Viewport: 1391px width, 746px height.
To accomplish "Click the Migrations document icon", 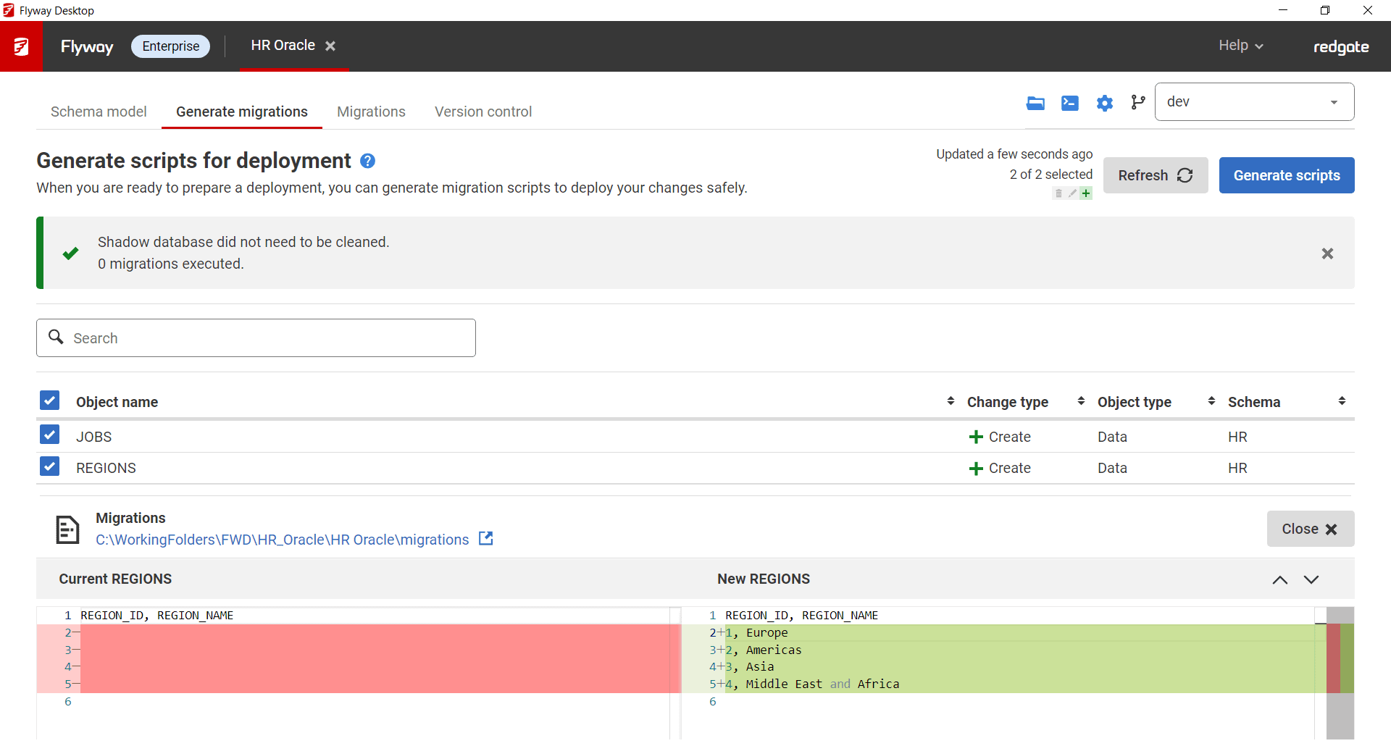I will (x=67, y=529).
